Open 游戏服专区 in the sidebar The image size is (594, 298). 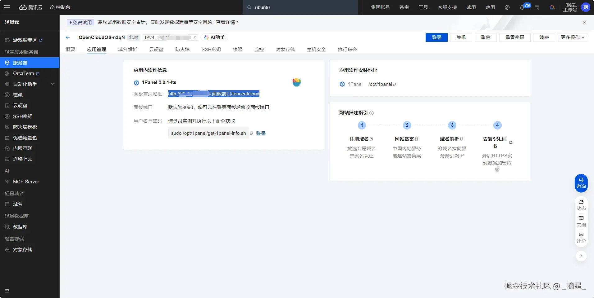[30, 40]
